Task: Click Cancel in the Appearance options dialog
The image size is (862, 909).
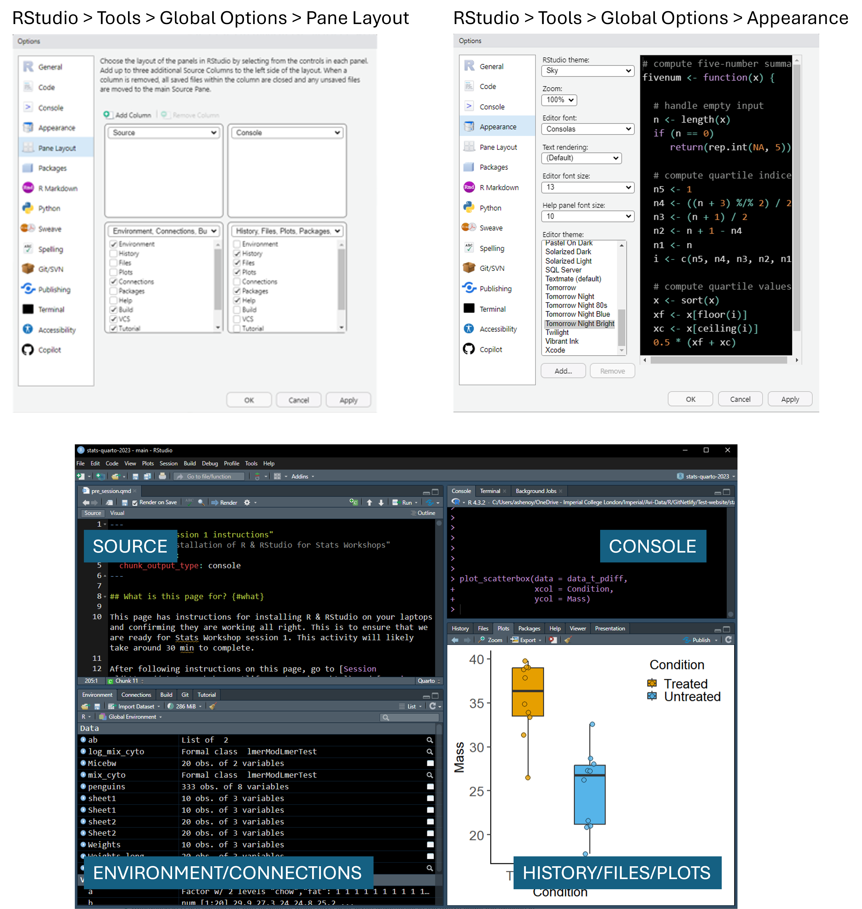Action: 740,399
